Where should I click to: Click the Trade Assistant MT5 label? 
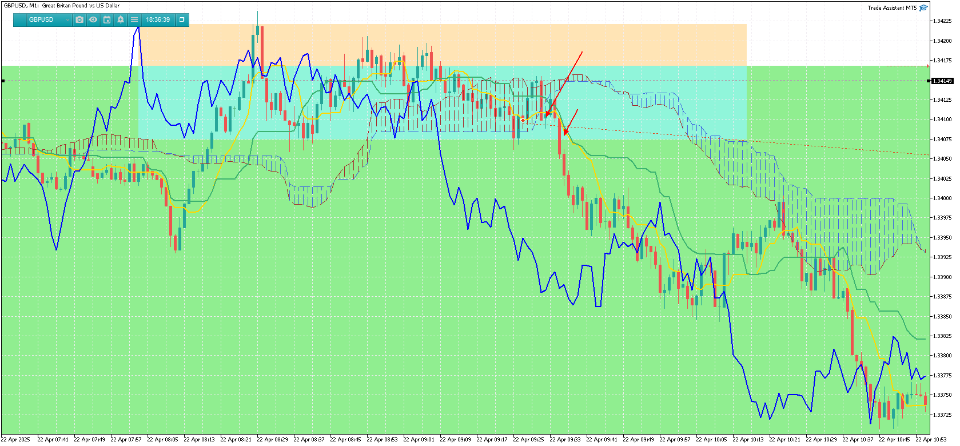click(x=892, y=8)
